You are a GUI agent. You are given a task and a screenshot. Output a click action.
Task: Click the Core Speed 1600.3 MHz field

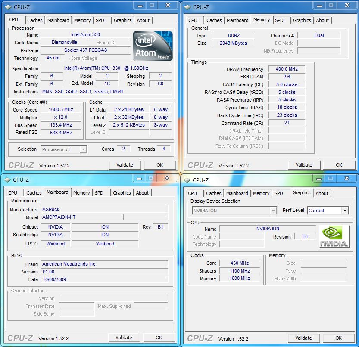61,110
